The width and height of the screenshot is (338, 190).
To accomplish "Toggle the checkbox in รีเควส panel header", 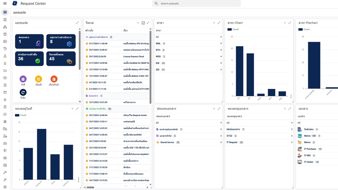I will coord(143,23).
